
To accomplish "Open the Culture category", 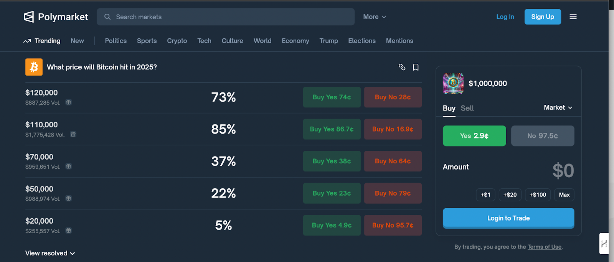I will click(233, 41).
